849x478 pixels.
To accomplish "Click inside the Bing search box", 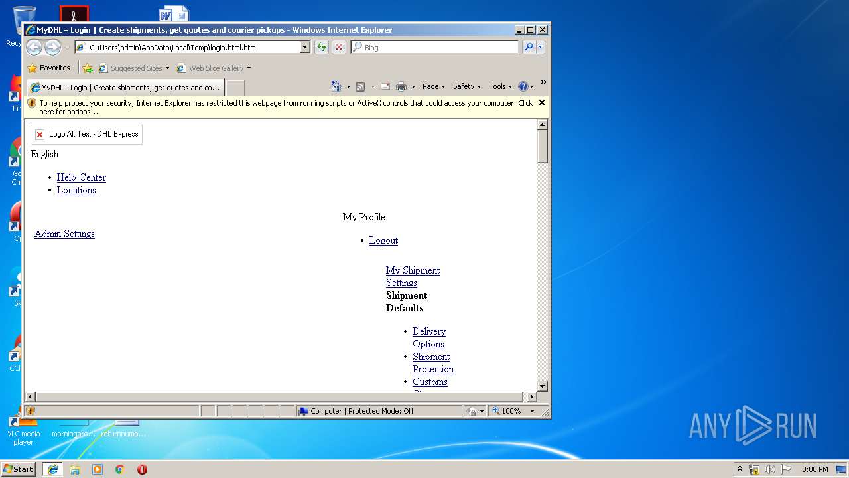I will point(435,47).
